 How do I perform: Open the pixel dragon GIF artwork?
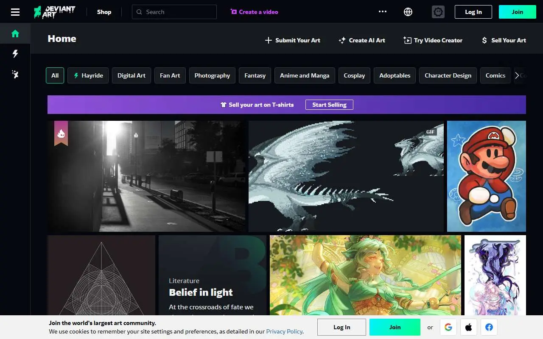346,176
